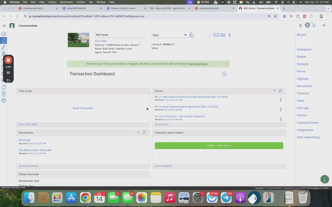Open RE25.pdf document
The width and height of the screenshot is (332, 207).
tap(24, 140)
